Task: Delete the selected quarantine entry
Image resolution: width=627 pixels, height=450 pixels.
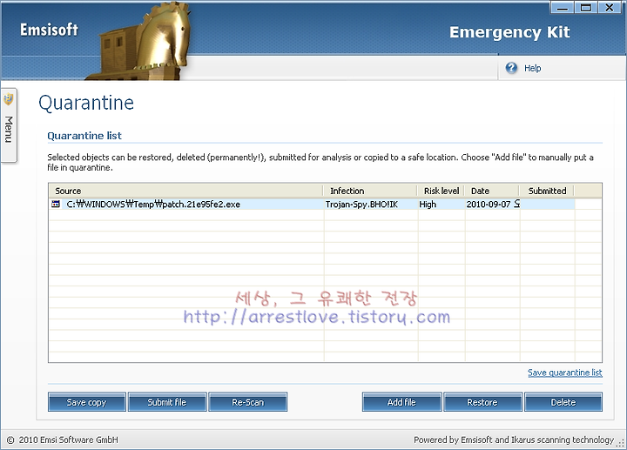Action: click(x=563, y=402)
